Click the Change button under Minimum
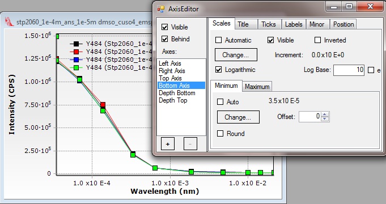Image resolution: width=386 pixels, height=204 pixels. point(238,117)
